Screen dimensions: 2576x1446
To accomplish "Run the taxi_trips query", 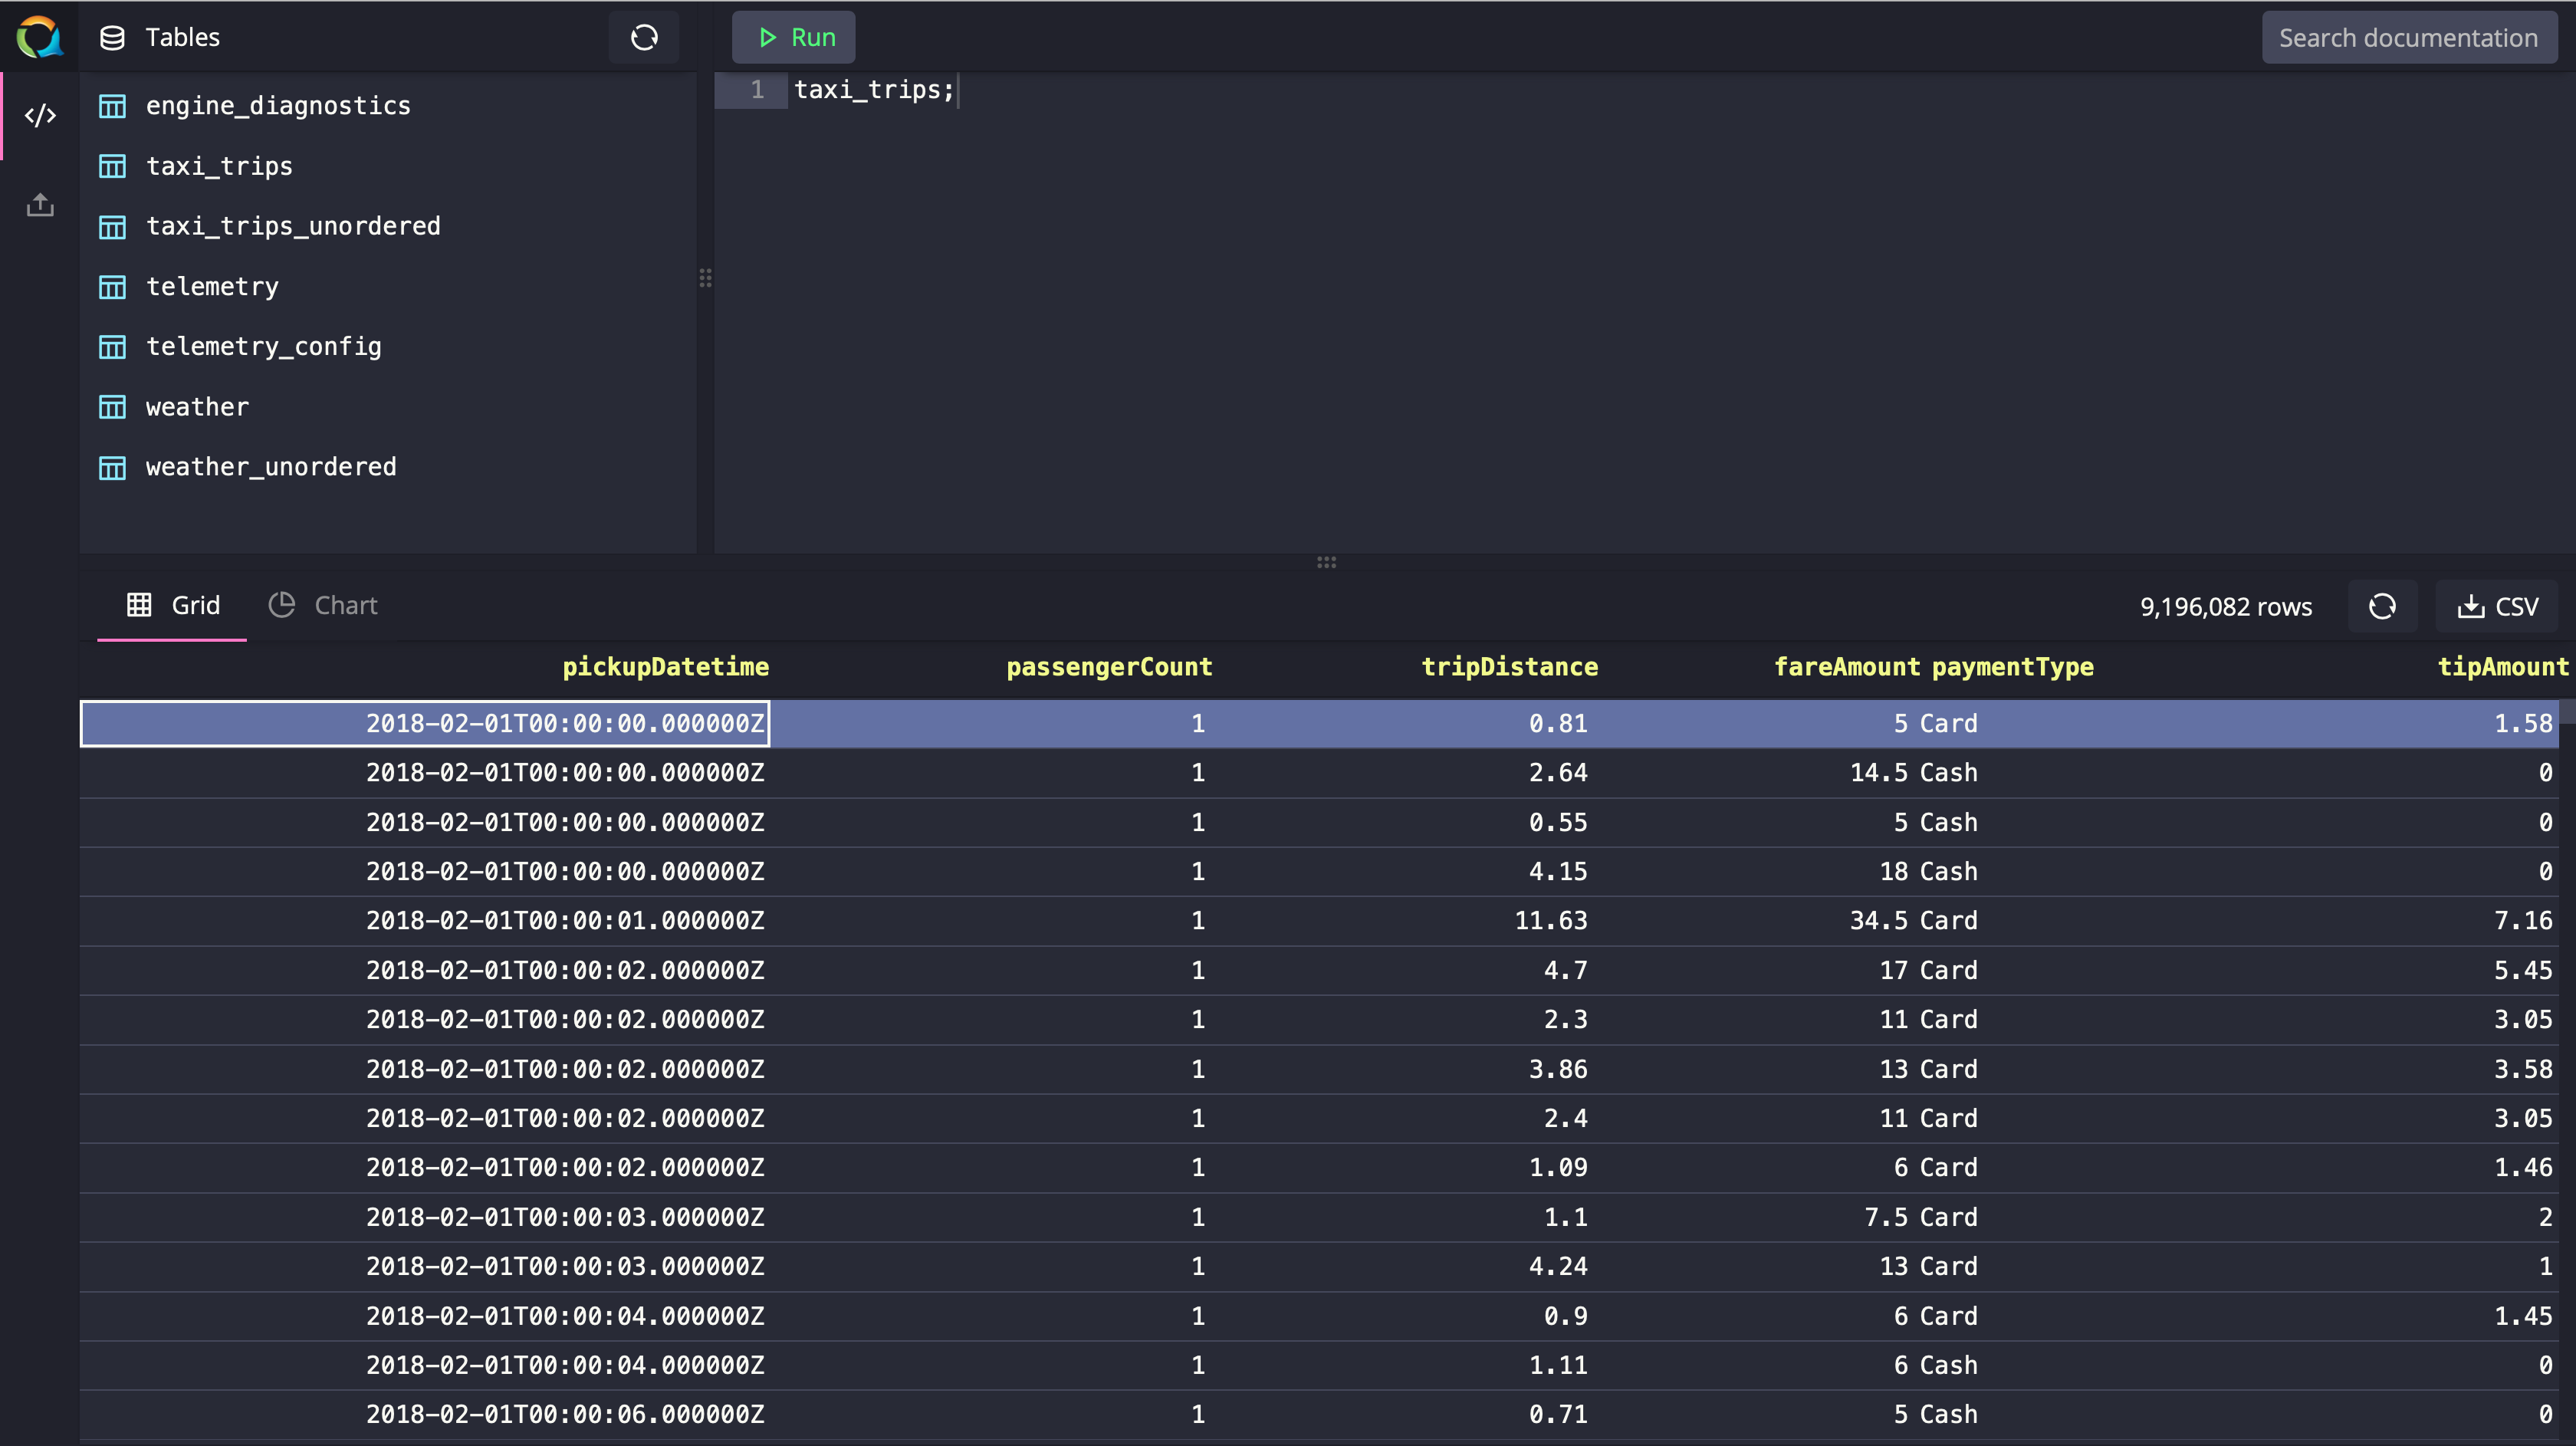I will coord(794,38).
